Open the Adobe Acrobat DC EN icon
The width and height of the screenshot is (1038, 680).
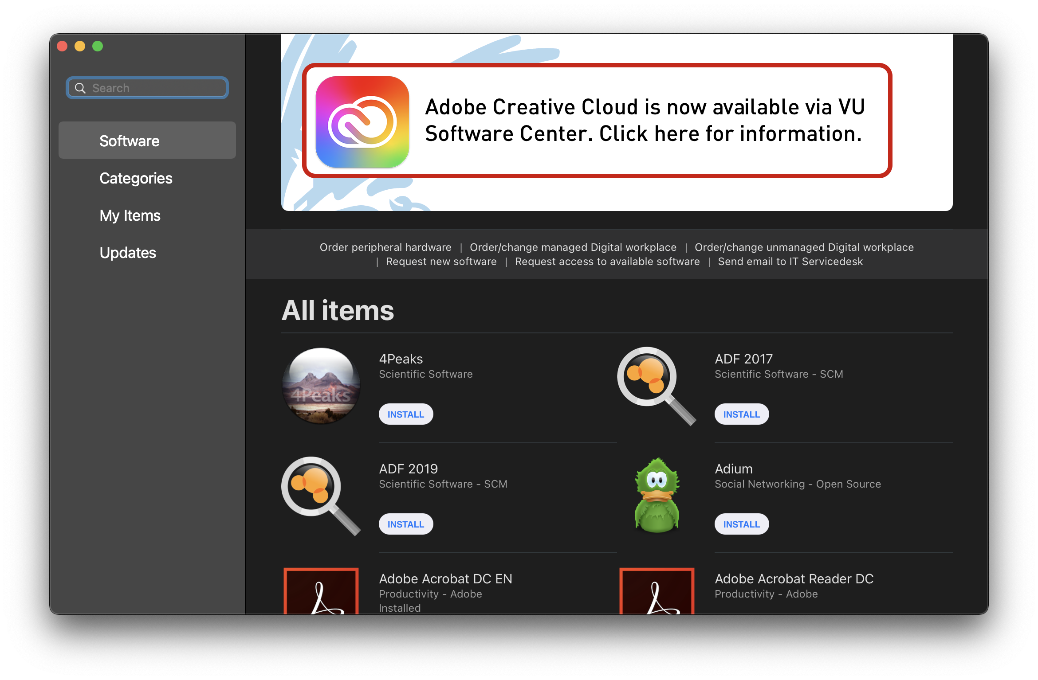[321, 591]
